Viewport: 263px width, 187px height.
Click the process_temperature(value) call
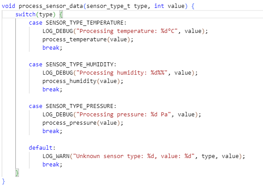(86, 40)
